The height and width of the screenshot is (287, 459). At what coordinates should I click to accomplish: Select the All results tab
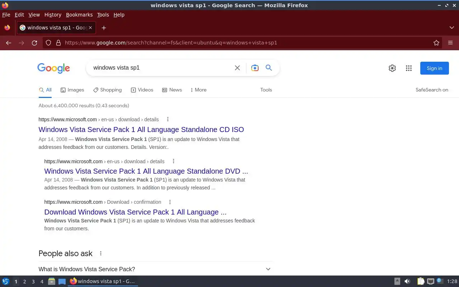tap(45, 90)
